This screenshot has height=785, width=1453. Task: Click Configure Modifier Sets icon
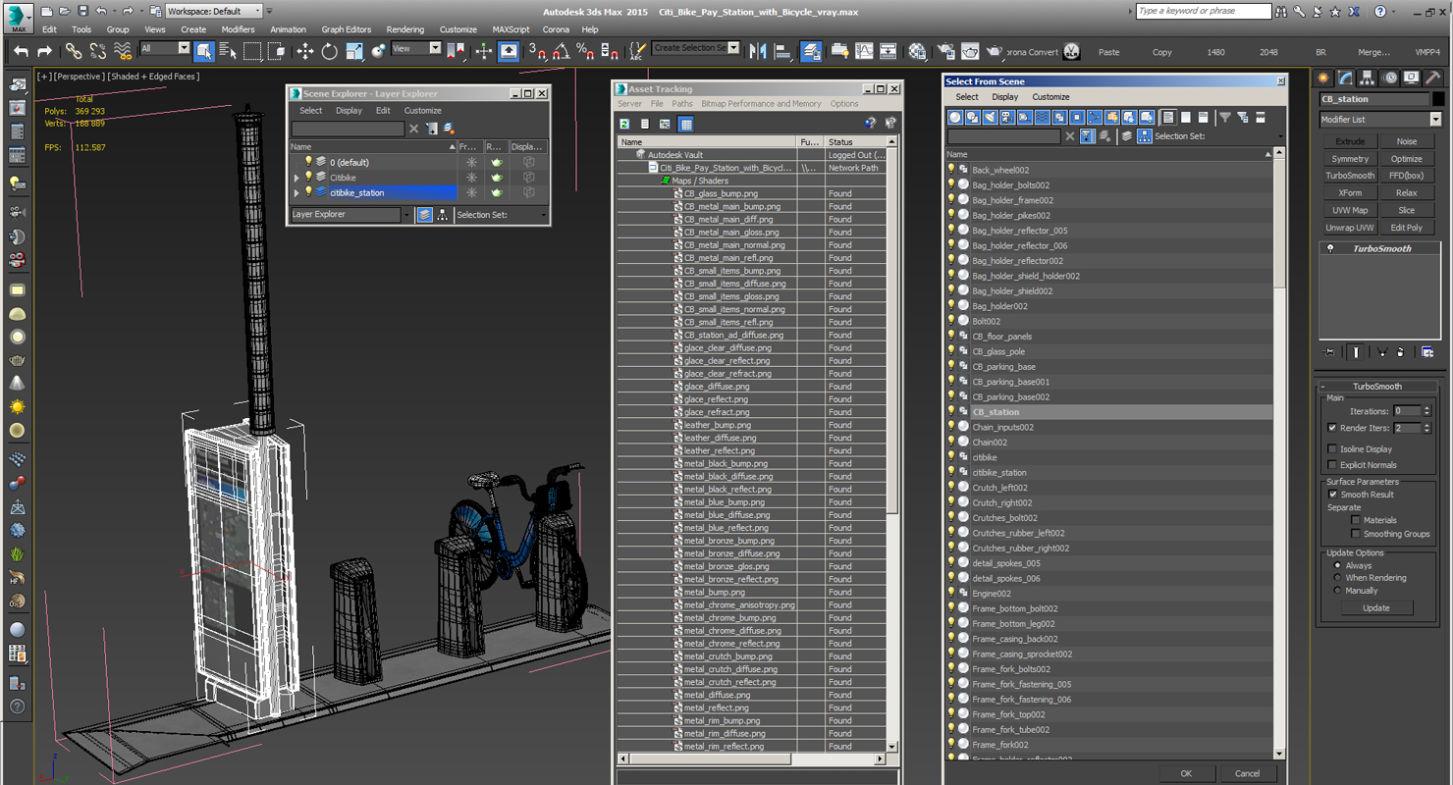coord(1427,352)
